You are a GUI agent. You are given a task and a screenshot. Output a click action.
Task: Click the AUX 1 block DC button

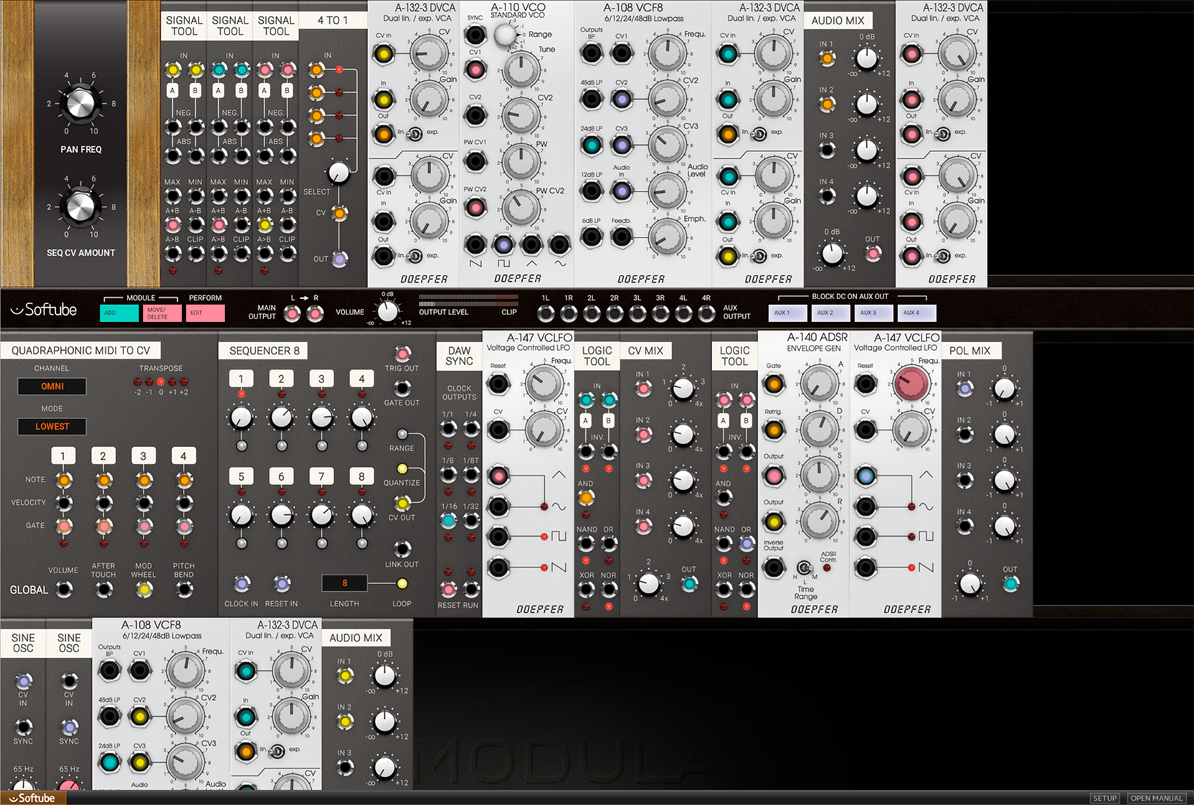tap(787, 313)
